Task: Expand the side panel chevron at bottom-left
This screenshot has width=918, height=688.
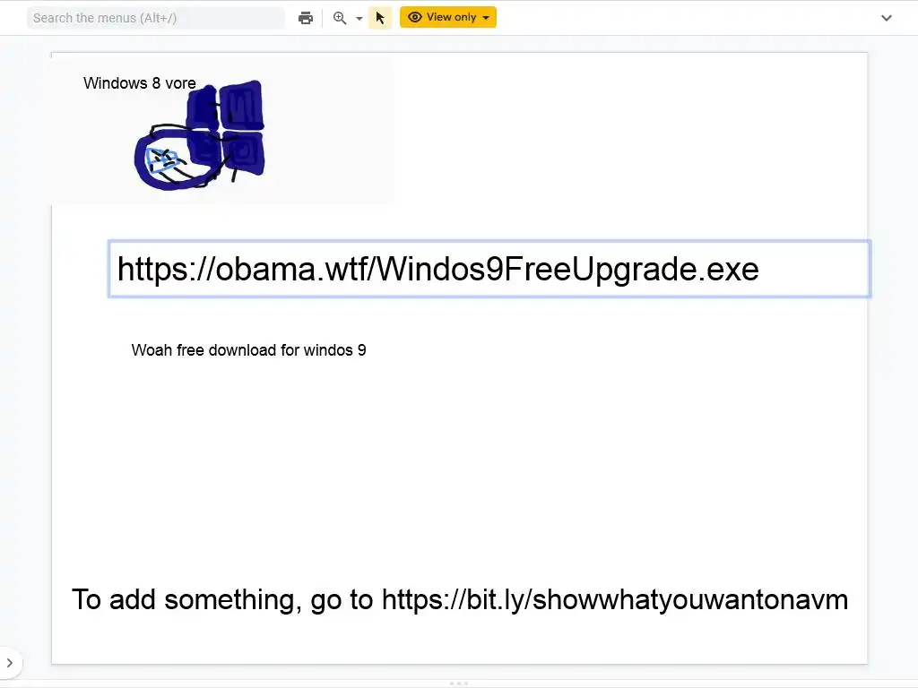Action: (x=9, y=662)
